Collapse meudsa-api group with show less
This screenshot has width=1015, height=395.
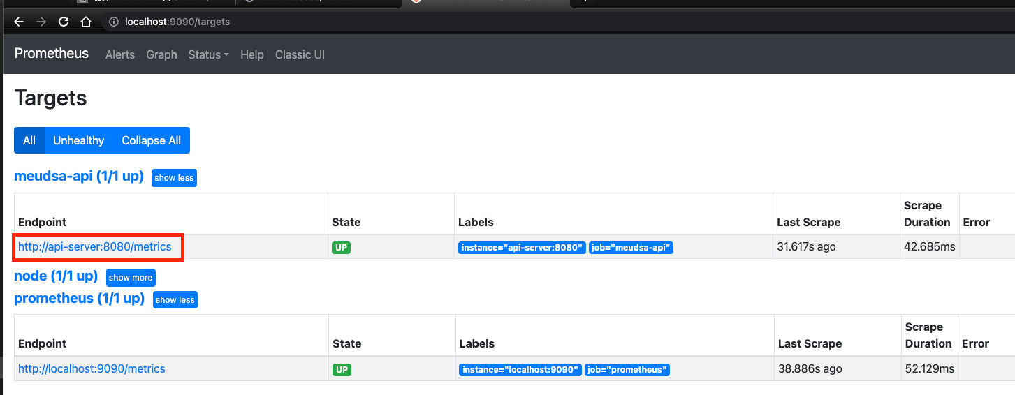[x=174, y=178]
